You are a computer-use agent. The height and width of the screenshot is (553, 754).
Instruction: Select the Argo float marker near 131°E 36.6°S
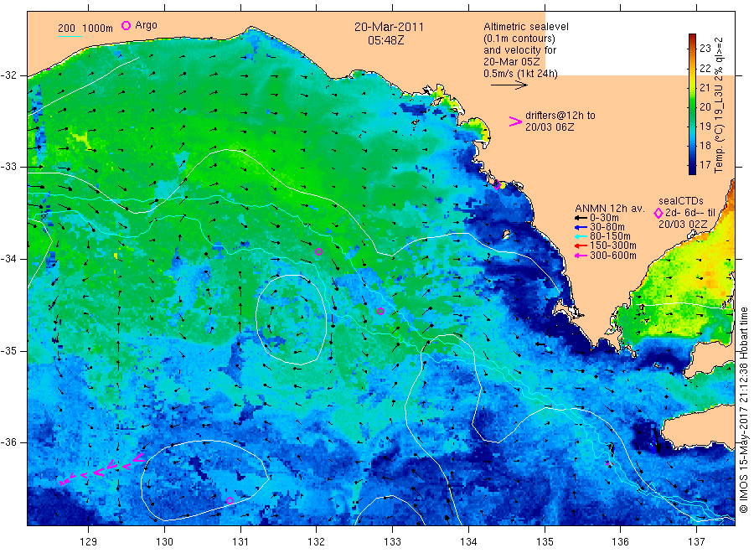[x=230, y=500]
